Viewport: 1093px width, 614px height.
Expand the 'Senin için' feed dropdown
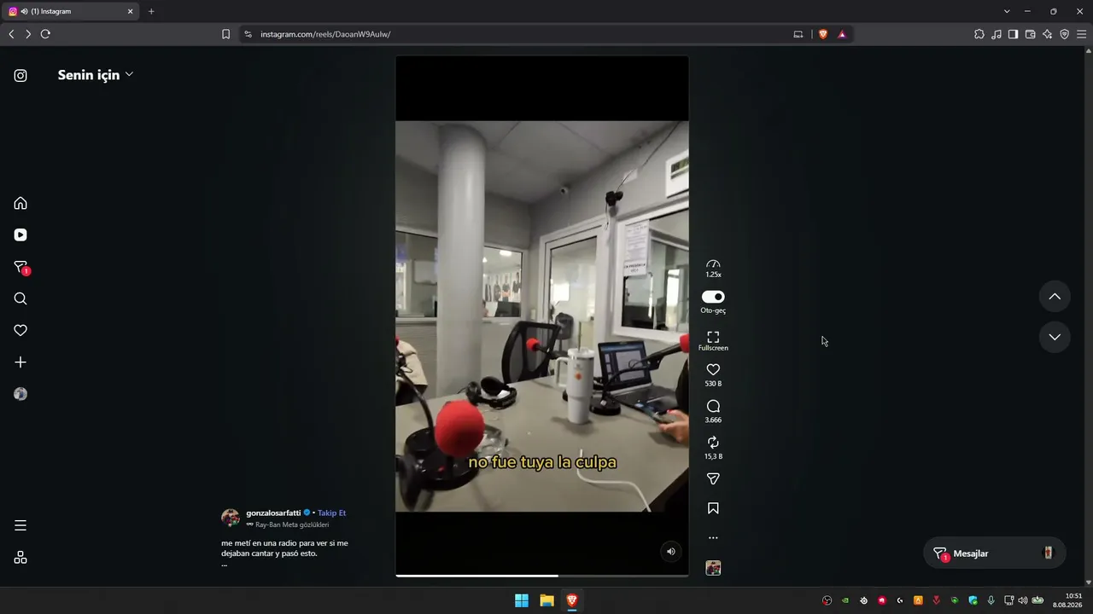[x=96, y=75]
